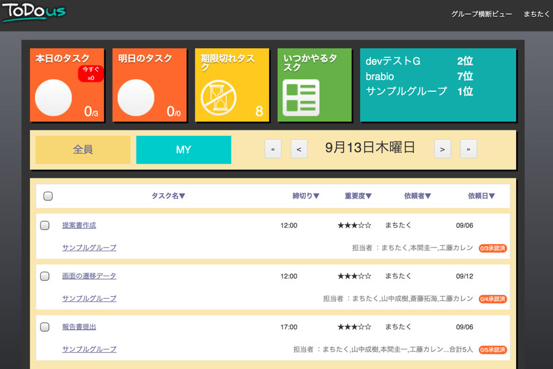
Task: Click tomorrow's tasks white circle tile
Action: click(x=136, y=98)
